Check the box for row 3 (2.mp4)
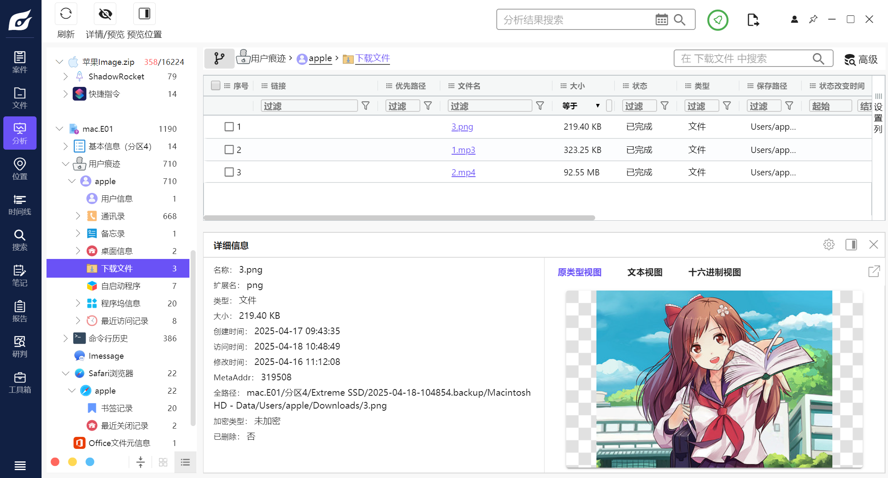This screenshot has height=478, width=888. (229, 172)
